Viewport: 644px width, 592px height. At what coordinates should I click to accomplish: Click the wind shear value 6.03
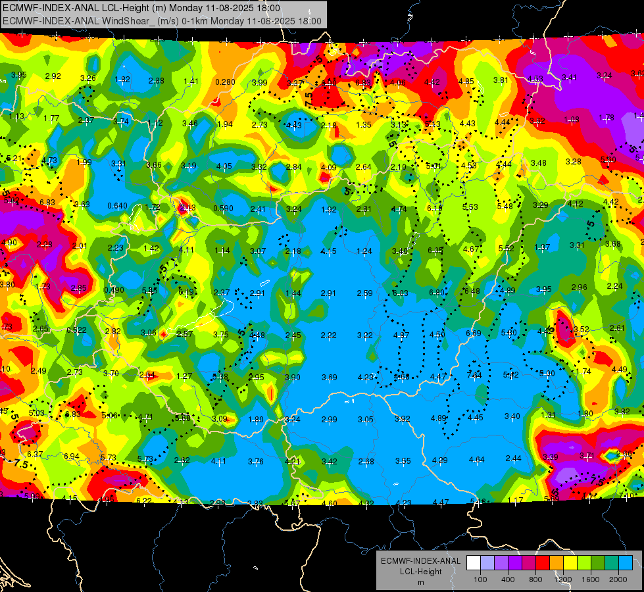click(x=401, y=293)
